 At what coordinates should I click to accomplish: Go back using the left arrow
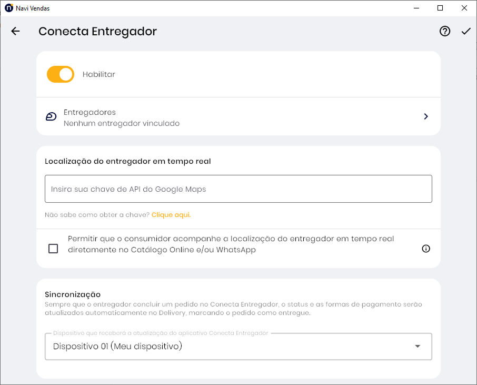[x=15, y=31]
